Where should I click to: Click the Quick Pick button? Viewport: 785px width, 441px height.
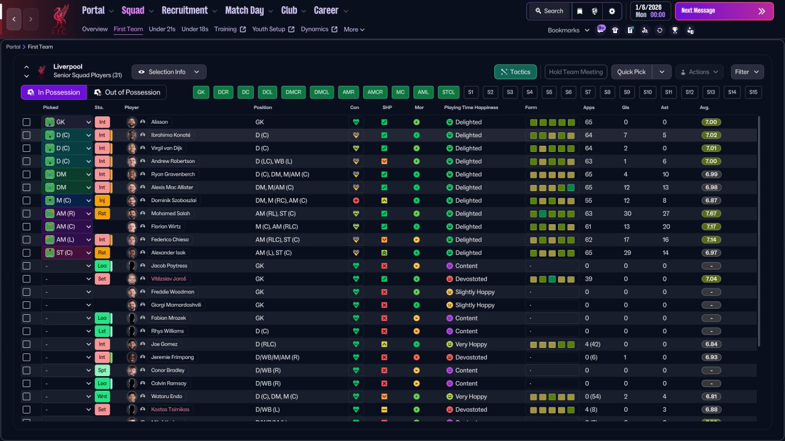click(x=632, y=72)
